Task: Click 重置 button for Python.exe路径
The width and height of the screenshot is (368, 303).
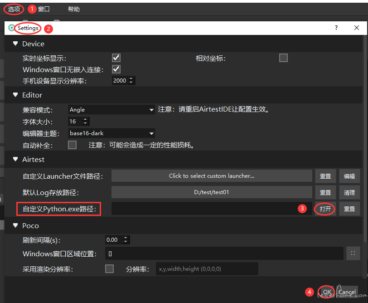Action: [349, 209]
